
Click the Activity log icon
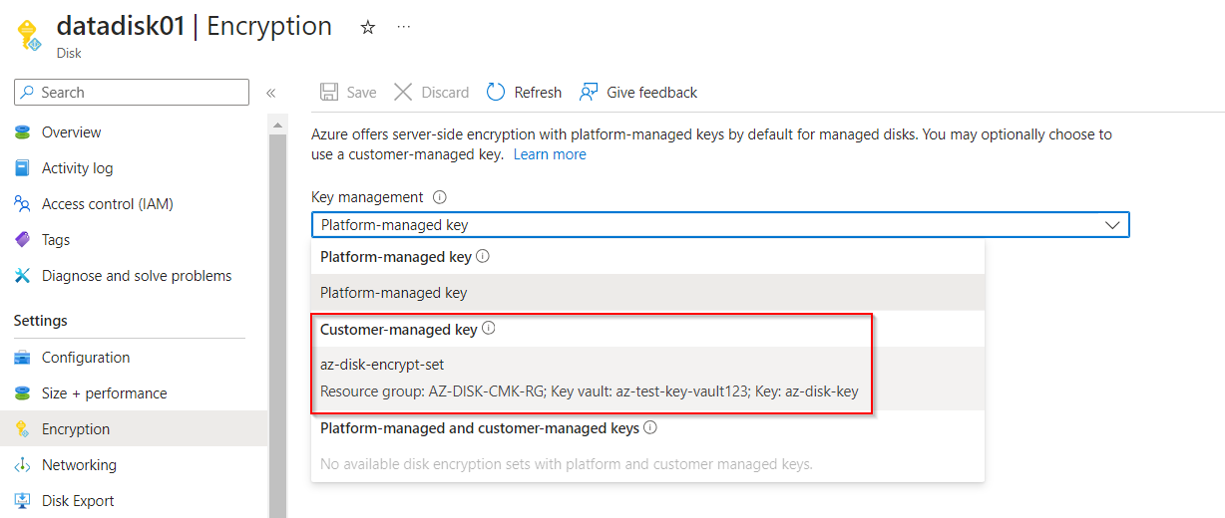click(23, 168)
